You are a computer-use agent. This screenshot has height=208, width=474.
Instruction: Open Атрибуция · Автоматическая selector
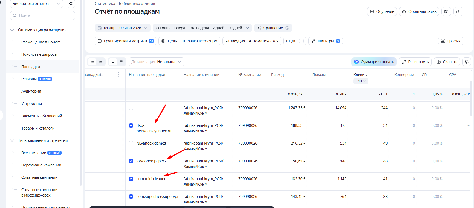pyautogui.click(x=252, y=41)
